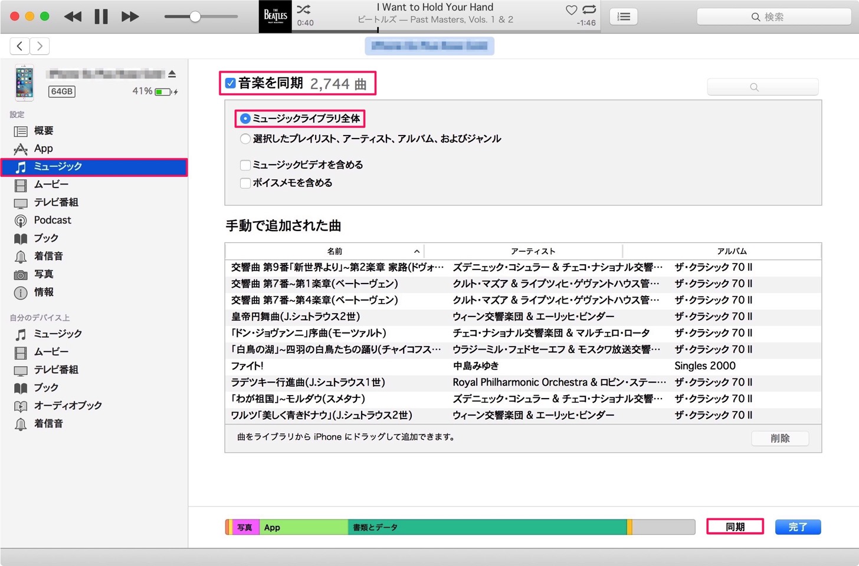Click the 64GB capacity badge
The height and width of the screenshot is (566, 859).
click(x=62, y=91)
